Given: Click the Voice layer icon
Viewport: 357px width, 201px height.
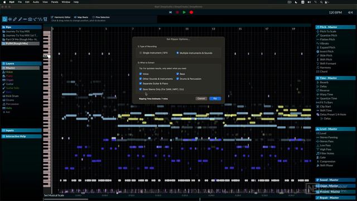Looking at the screenshot, I should pos(4,72).
